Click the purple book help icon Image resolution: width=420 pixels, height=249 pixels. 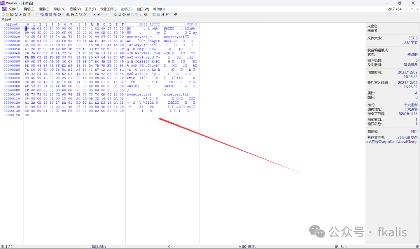[x=175, y=14]
